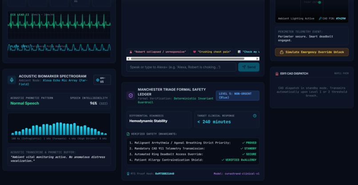Click the NG911 FHIR label

341,73
